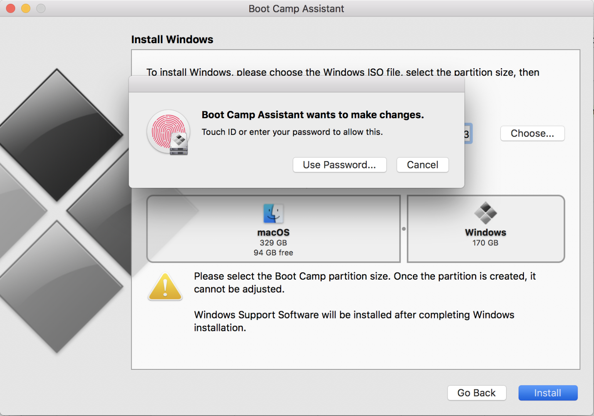Click the 'Windows Support Software will be installed' note
The height and width of the screenshot is (416, 594).
click(354, 321)
